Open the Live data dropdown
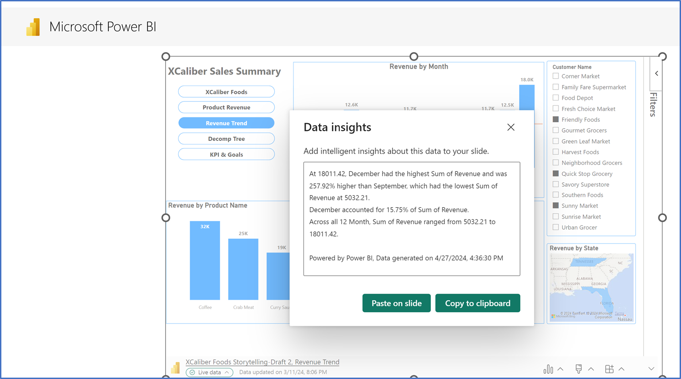Viewport: 681px width, 379px height. point(209,372)
